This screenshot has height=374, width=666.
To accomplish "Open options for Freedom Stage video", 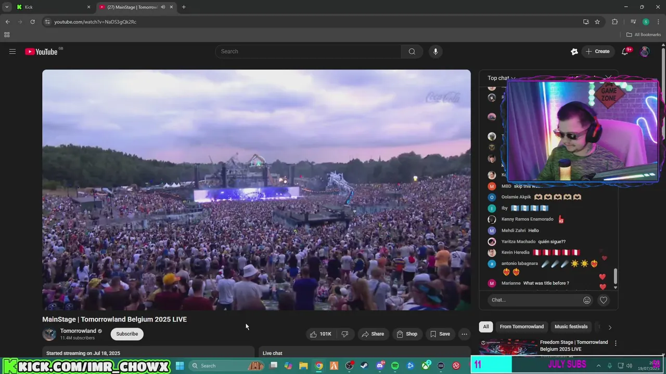I will click(x=616, y=343).
